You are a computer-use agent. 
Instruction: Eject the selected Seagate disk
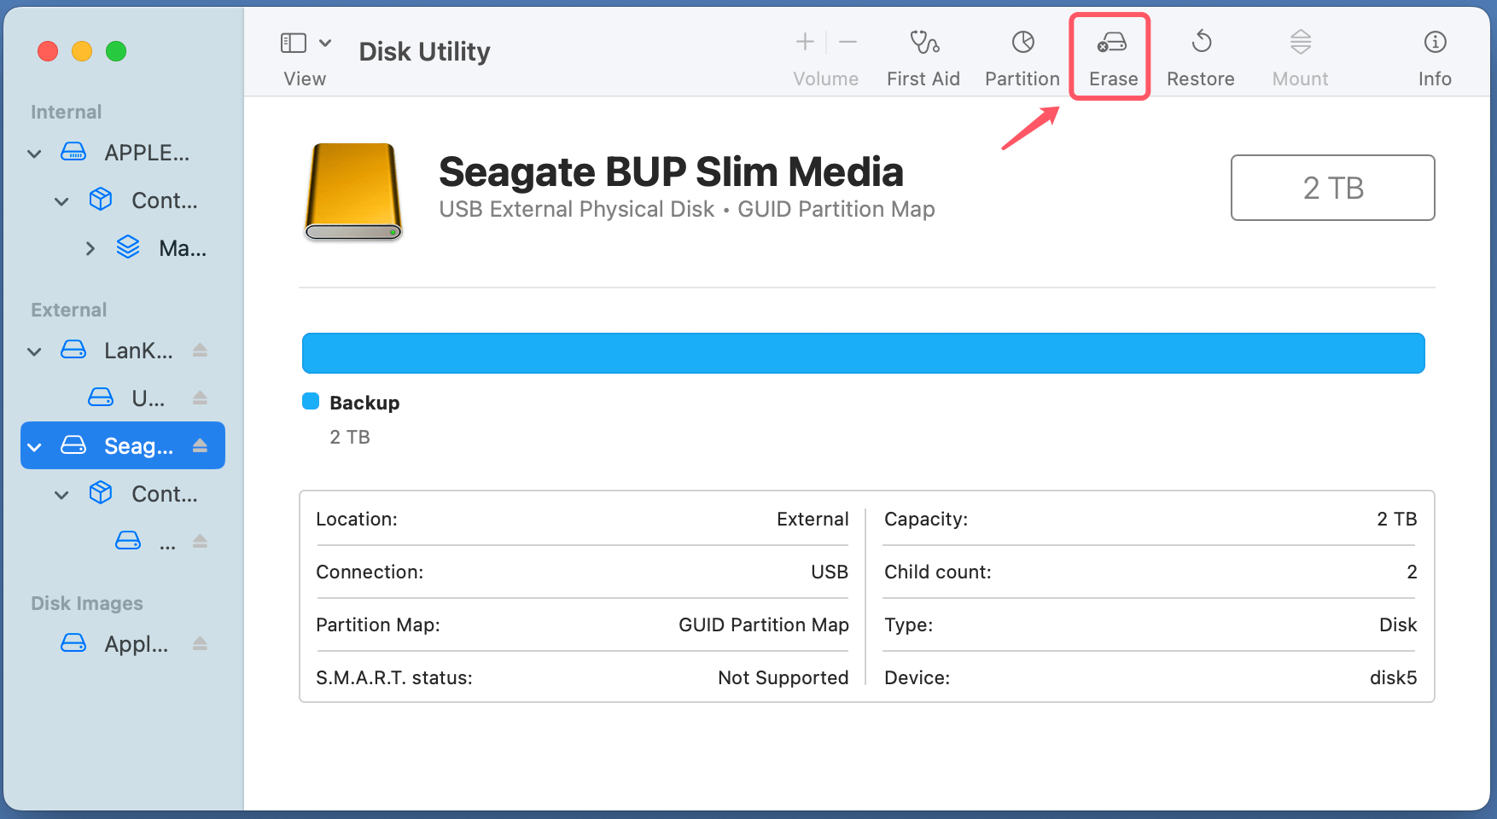(200, 444)
